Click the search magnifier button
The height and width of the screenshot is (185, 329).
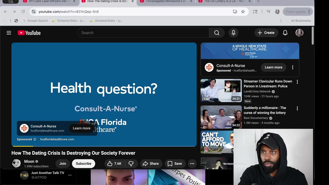click(217, 33)
